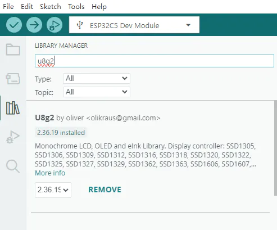Click the Verify checkmark button
This screenshot has height=230, width=277.
coord(14,25)
